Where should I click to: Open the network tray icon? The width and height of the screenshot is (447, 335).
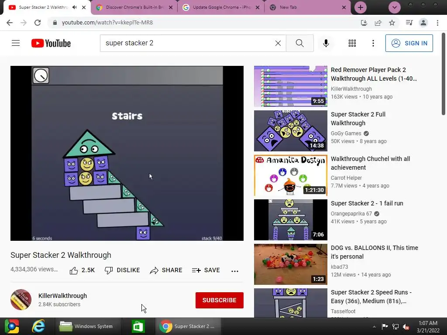pos(395,327)
